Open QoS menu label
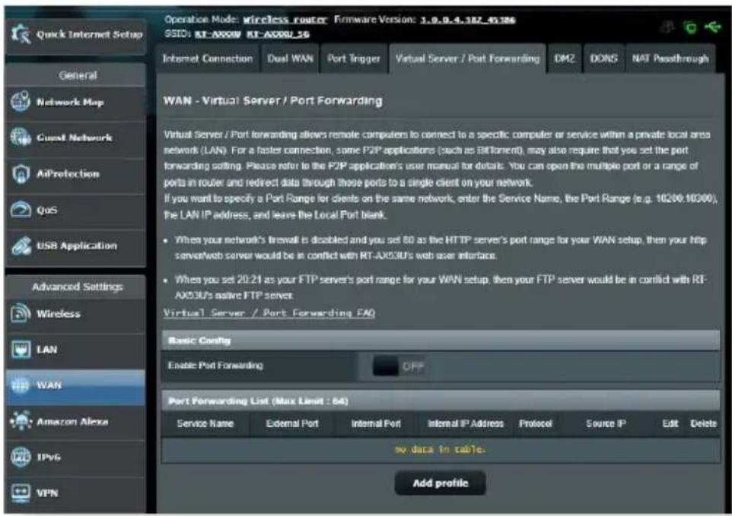The width and height of the screenshot is (732, 516). tap(47, 211)
